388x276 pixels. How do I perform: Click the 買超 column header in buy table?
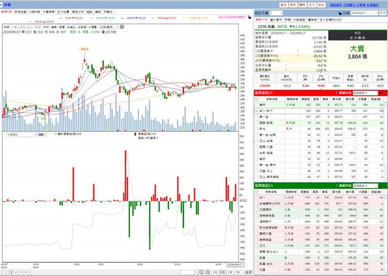point(305,99)
